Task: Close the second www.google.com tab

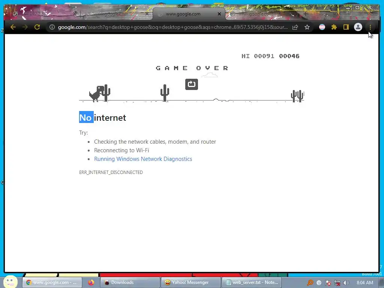Action: (x=147, y=14)
